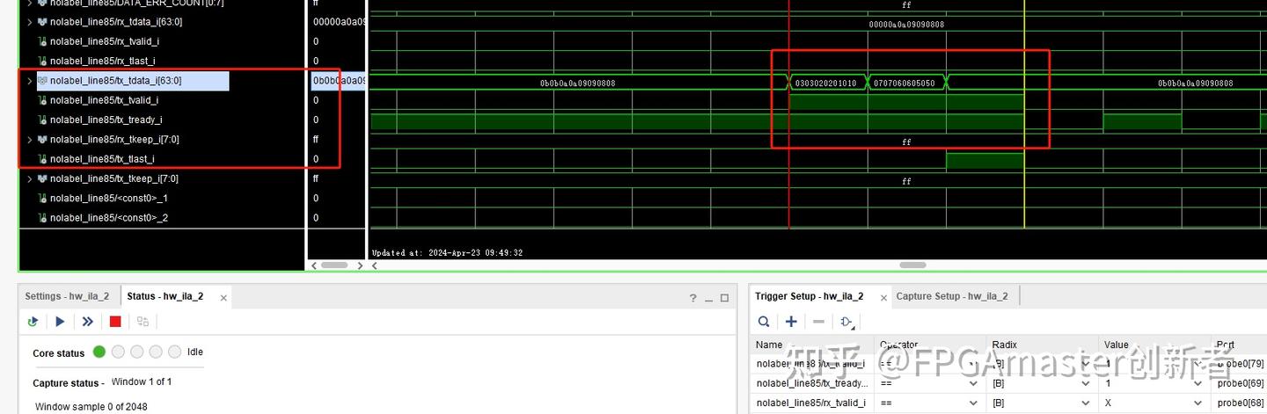Click the waveform horizontal scrollbar thumb
This screenshot has height=414, width=1267.
pos(912,265)
